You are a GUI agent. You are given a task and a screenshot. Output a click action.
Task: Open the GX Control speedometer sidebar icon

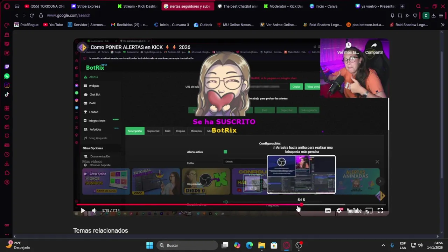[7, 25]
